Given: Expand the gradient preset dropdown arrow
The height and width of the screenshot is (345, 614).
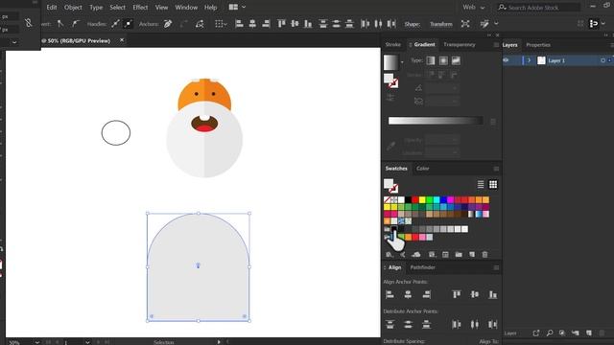Looking at the screenshot, I should [x=402, y=61].
